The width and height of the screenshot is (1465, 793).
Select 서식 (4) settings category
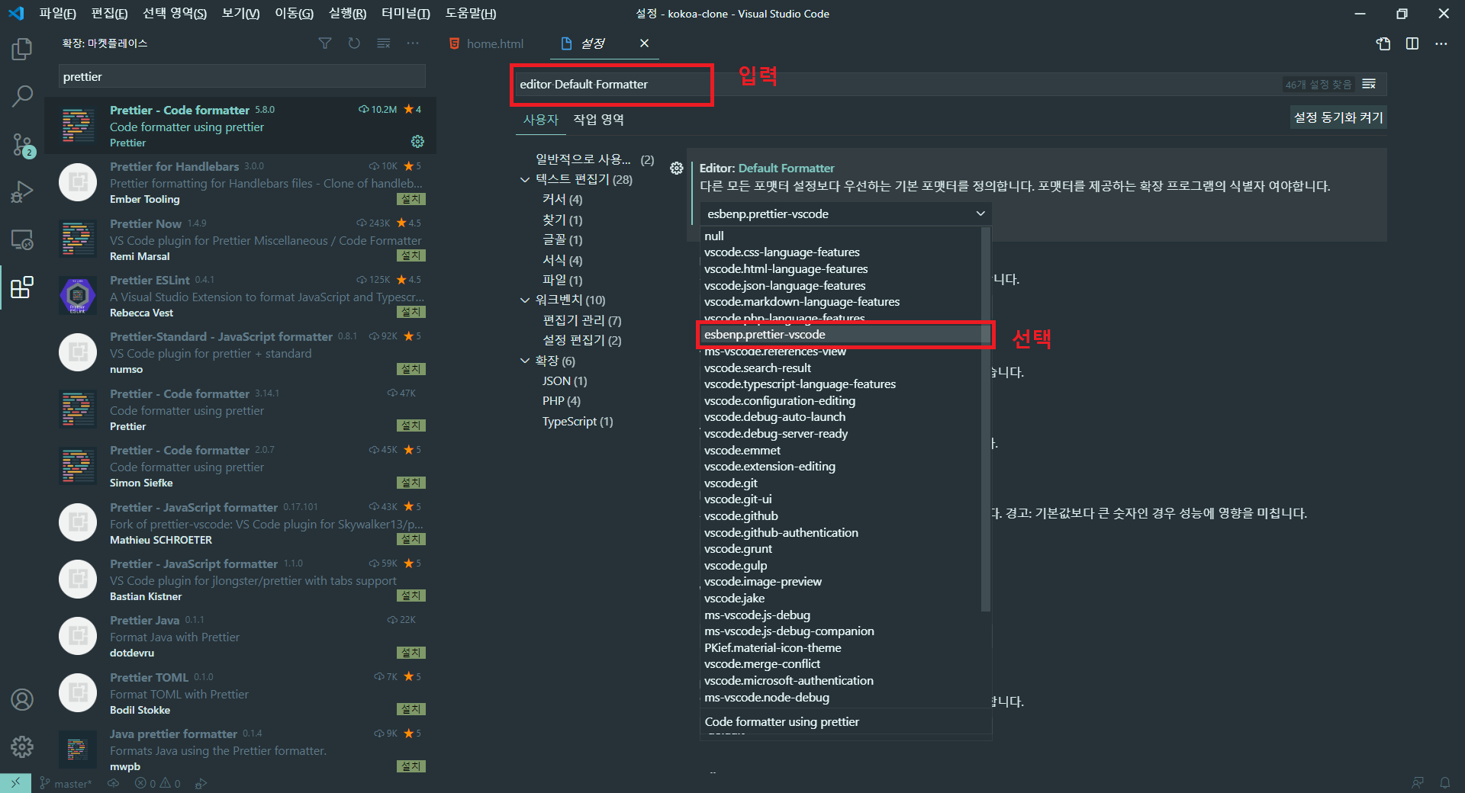tap(562, 260)
